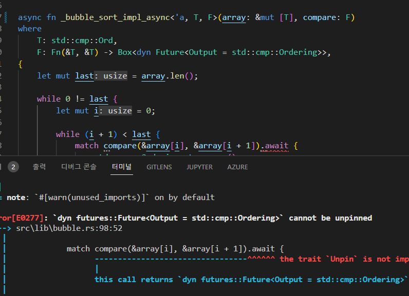Open the 디버그 콘솔 tab
This screenshot has height=296, width=409.
79,167
